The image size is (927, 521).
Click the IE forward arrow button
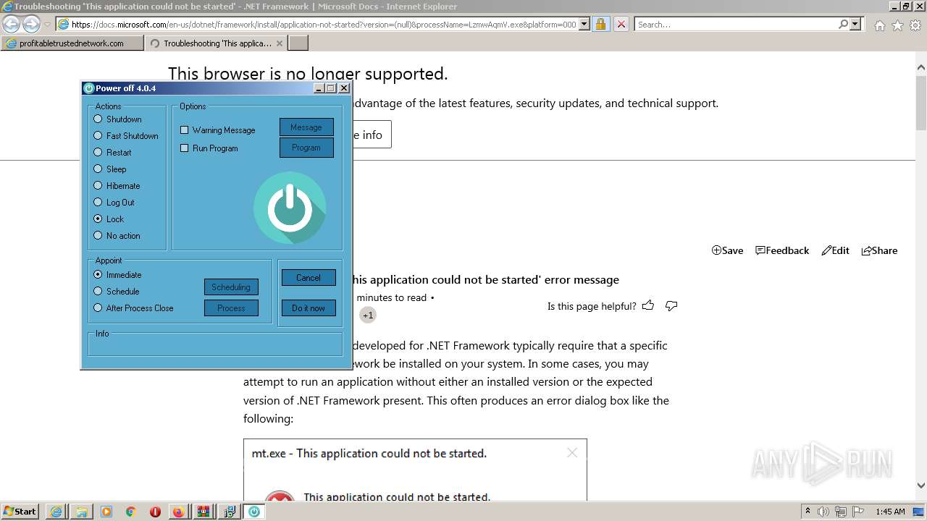tap(30, 24)
